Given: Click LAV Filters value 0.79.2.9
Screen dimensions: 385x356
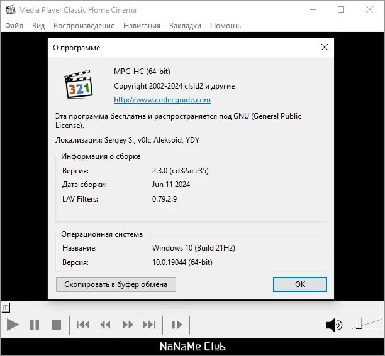Looking at the screenshot, I should (164, 198).
